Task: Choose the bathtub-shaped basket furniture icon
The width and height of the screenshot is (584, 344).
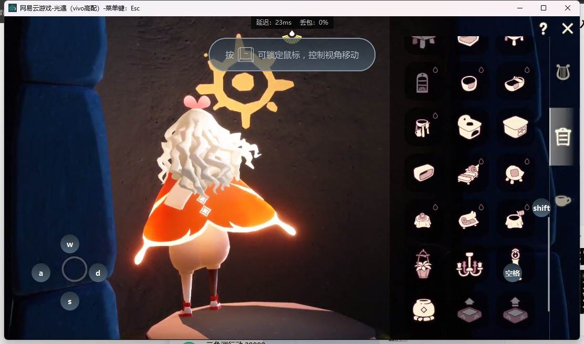Action: [x=515, y=83]
